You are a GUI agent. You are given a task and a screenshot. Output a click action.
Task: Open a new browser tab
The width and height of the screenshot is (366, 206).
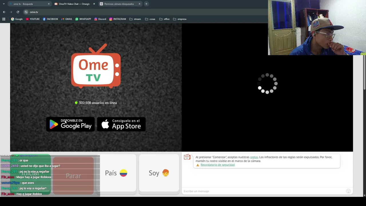point(146,4)
